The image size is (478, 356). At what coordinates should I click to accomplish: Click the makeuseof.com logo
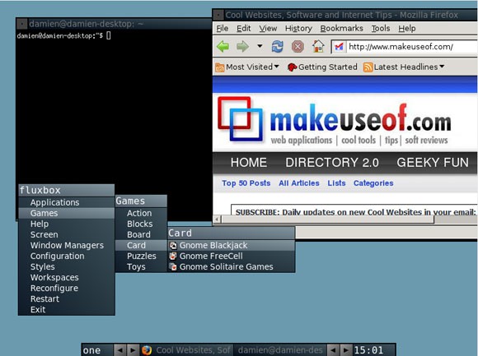pyautogui.click(x=334, y=120)
